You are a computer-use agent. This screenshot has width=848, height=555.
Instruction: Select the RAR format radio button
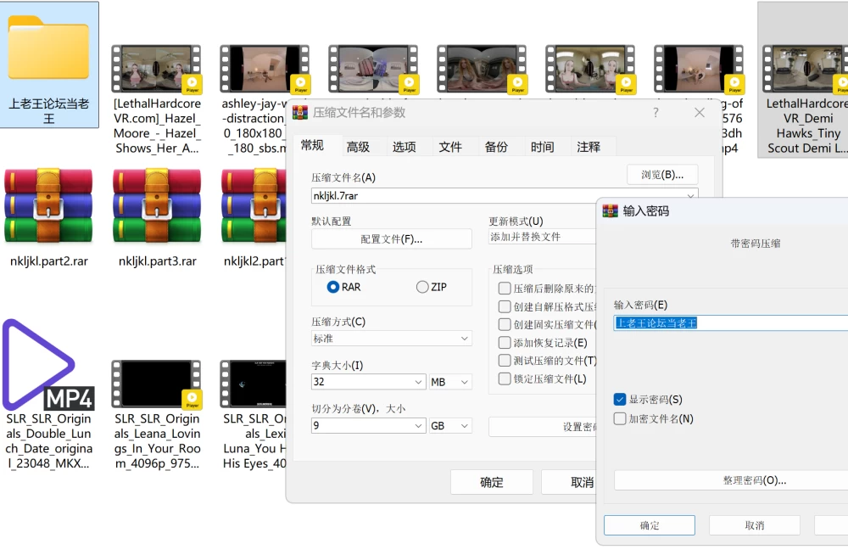point(333,287)
